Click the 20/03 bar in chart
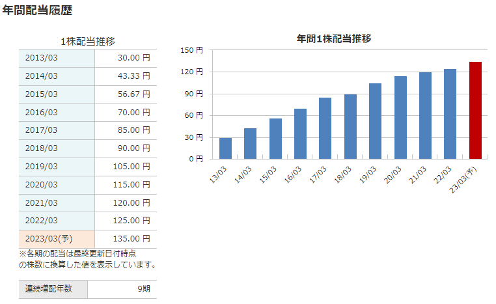The height and width of the screenshot is (304, 496). tap(400, 118)
